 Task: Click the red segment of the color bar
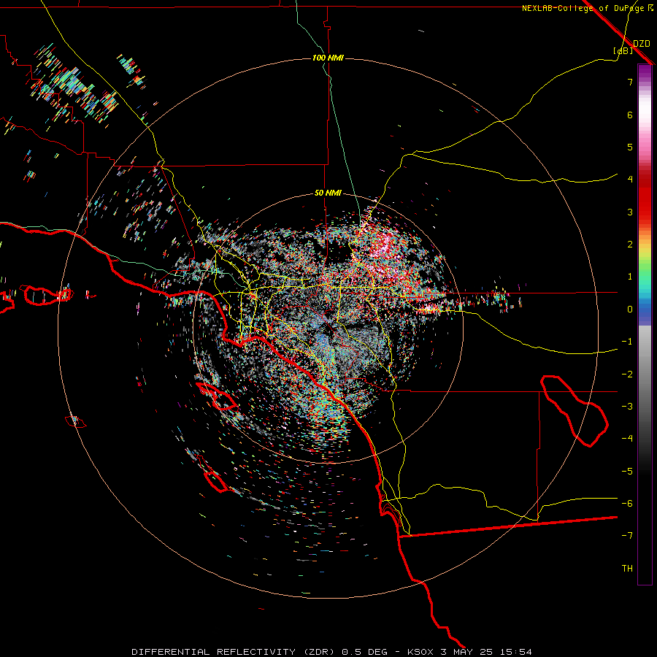pyautogui.click(x=645, y=197)
